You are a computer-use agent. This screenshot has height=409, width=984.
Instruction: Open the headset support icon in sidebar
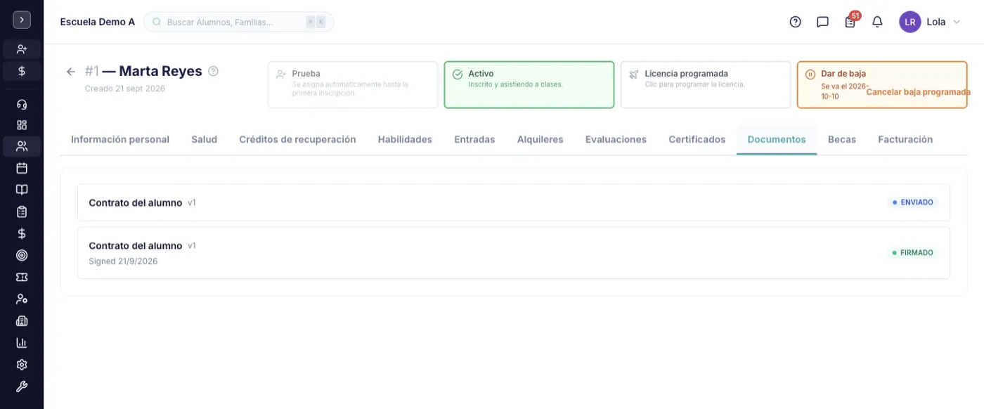(22, 105)
